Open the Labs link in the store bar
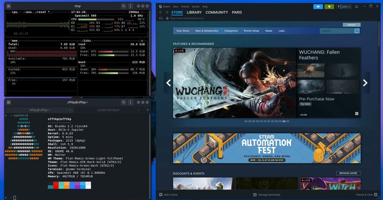Image resolution: width=383 pixels, height=200 pixels. 282,31
